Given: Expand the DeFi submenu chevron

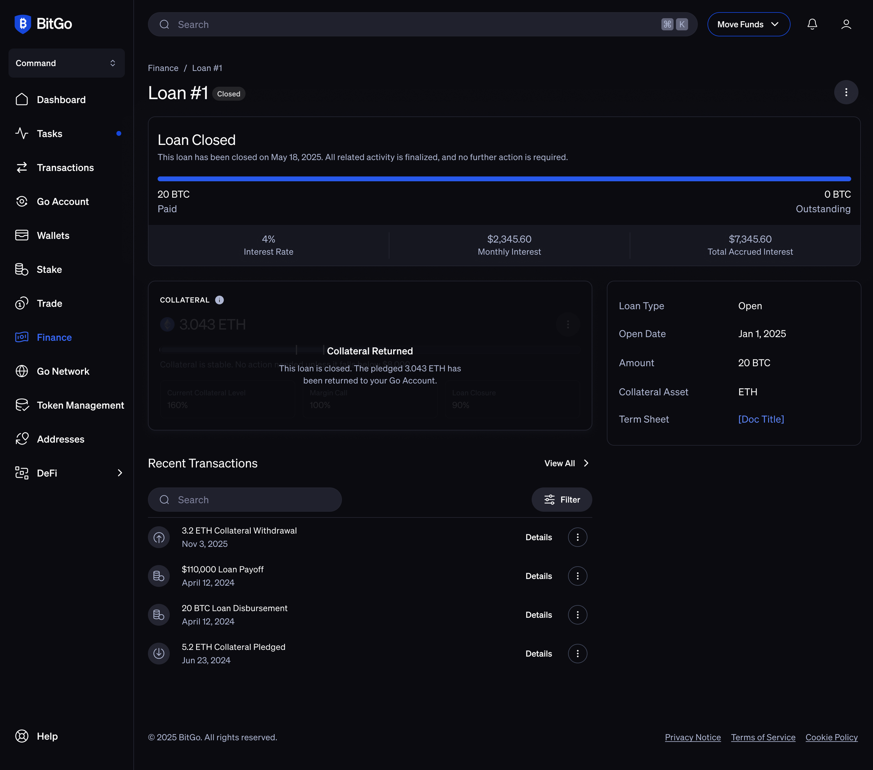Looking at the screenshot, I should tap(119, 473).
